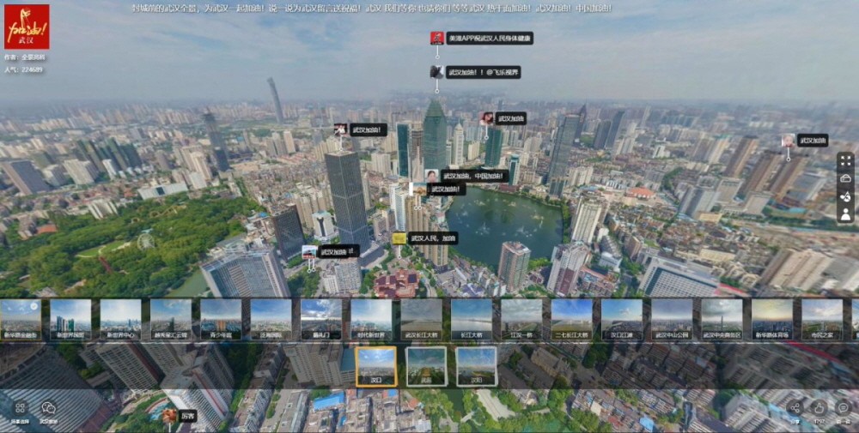The image size is (859, 433).
Task: Open the 长江大桥 panorama thumbnail
Action: [472, 319]
